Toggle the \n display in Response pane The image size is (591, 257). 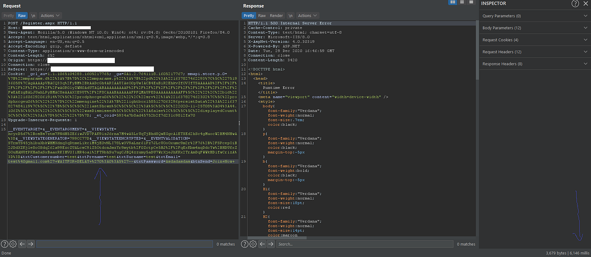click(290, 16)
